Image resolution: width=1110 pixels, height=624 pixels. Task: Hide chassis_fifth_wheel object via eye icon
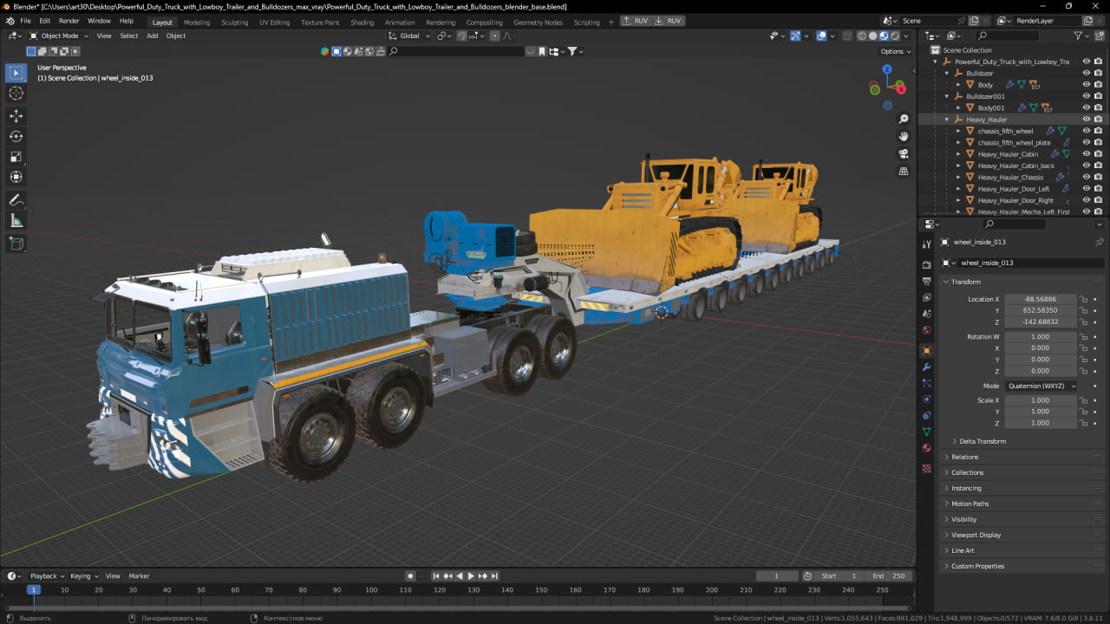1086,131
